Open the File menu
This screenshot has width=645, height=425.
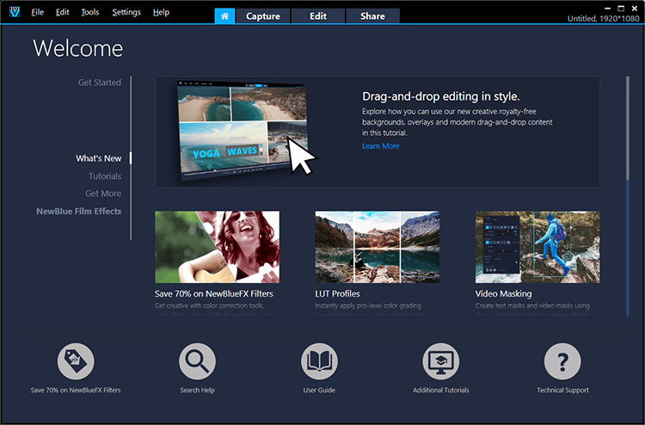point(37,13)
